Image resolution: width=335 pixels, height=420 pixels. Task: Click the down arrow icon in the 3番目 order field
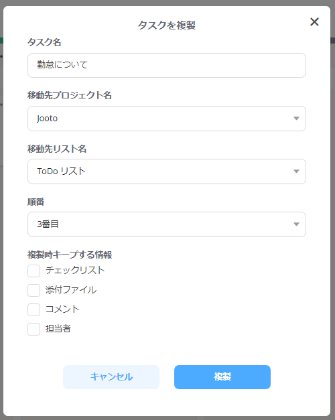point(296,224)
